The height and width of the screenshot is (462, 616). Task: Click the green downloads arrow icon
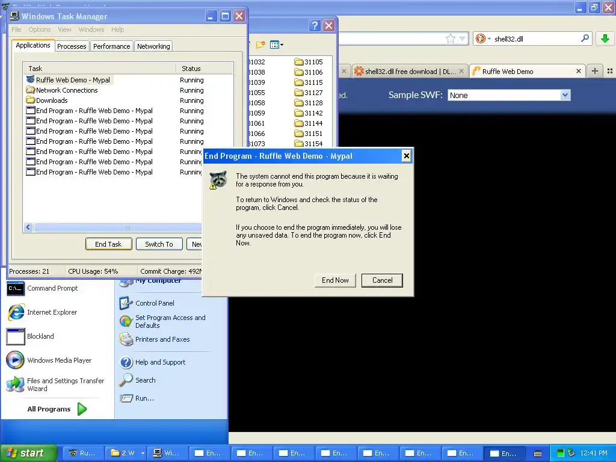(x=605, y=38)
